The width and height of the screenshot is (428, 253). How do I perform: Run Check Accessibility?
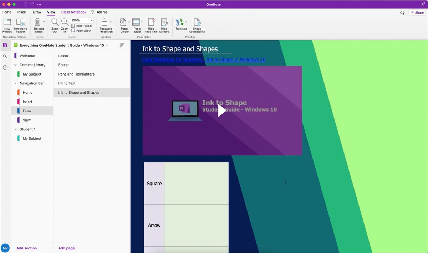click(197, 25)
